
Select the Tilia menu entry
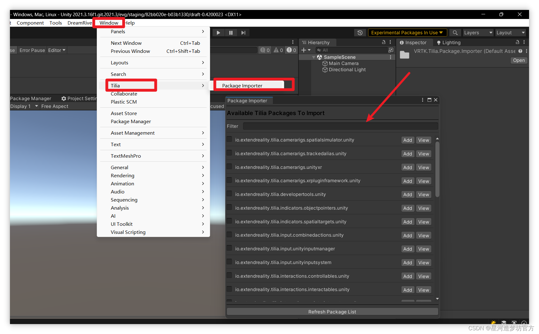(153, 86)
